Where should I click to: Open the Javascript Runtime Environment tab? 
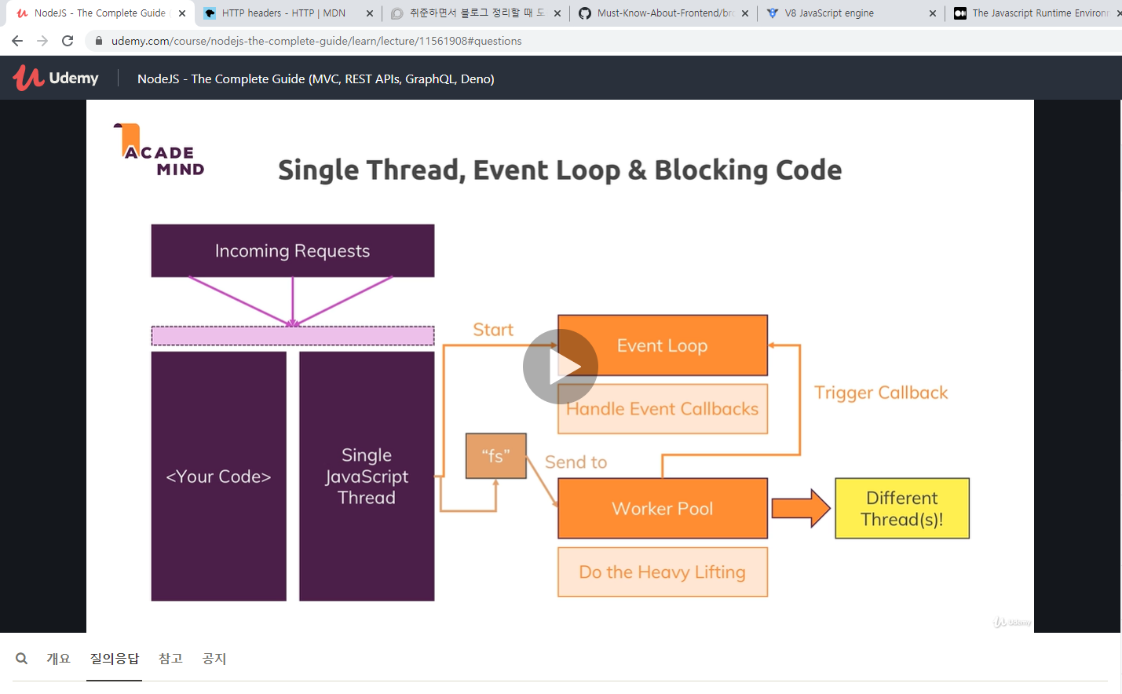coord(1036,13)
